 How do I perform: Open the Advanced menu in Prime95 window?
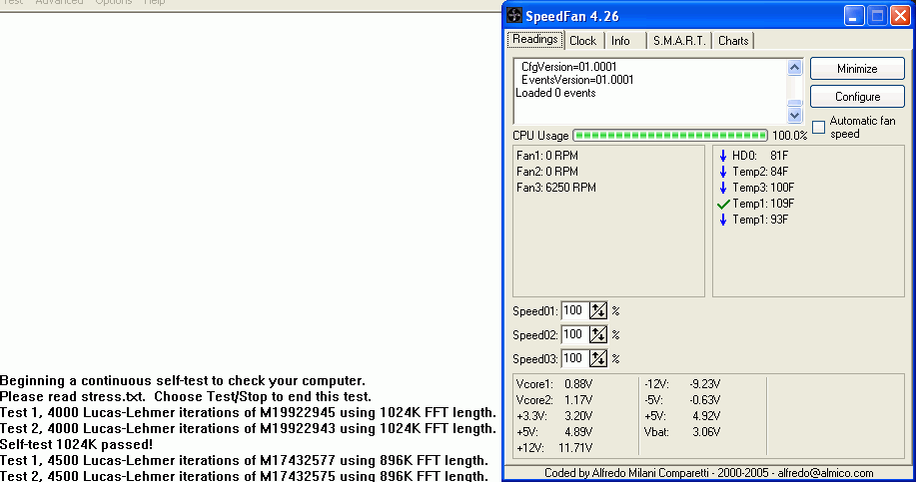[x=59, y=2]
